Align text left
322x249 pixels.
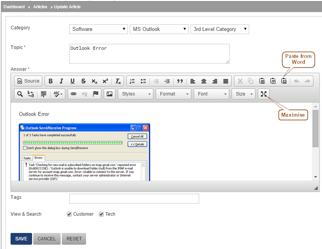pos(192,81)
